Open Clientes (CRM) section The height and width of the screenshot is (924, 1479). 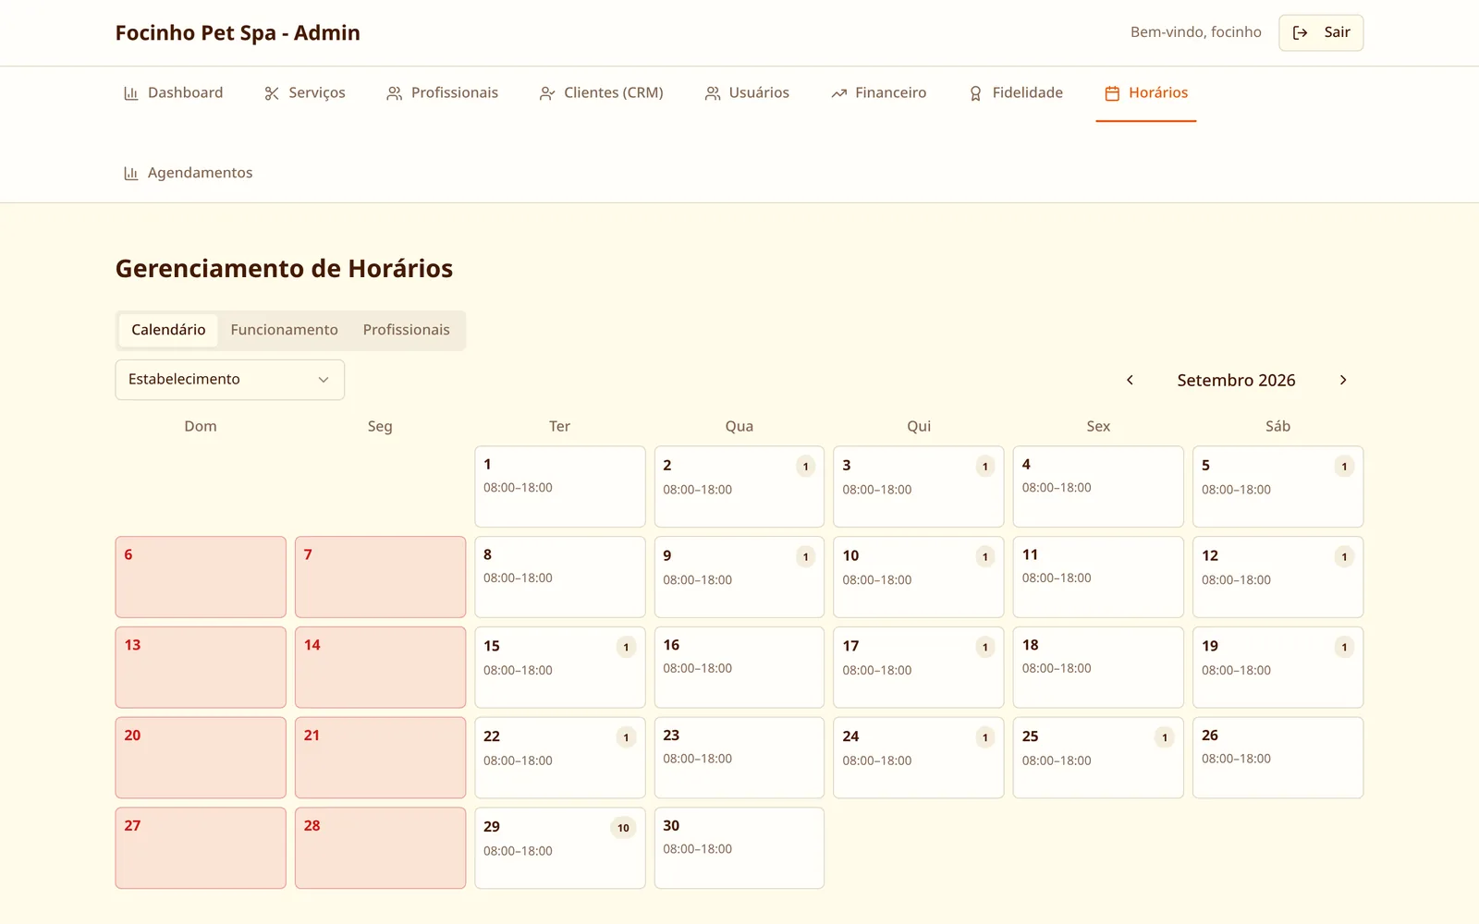[x=601, y=92]
